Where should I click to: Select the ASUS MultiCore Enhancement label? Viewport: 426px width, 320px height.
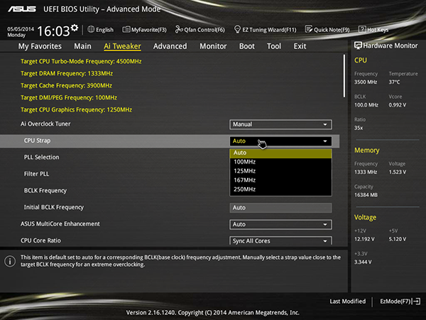pos(60,224)
